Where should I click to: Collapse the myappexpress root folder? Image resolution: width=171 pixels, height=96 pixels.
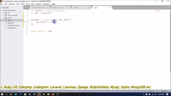[2, 10]
